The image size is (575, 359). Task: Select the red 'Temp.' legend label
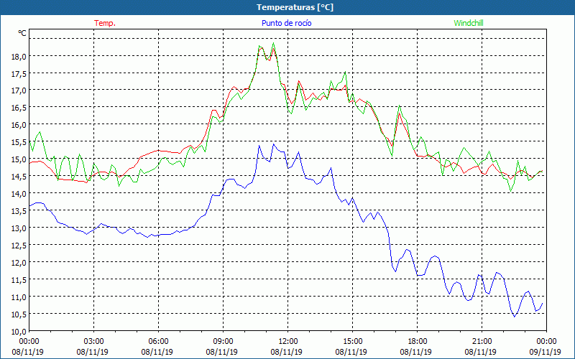(x=105, y=23)
